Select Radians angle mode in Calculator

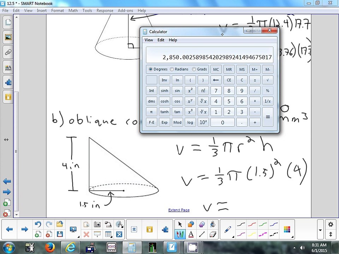179,69
